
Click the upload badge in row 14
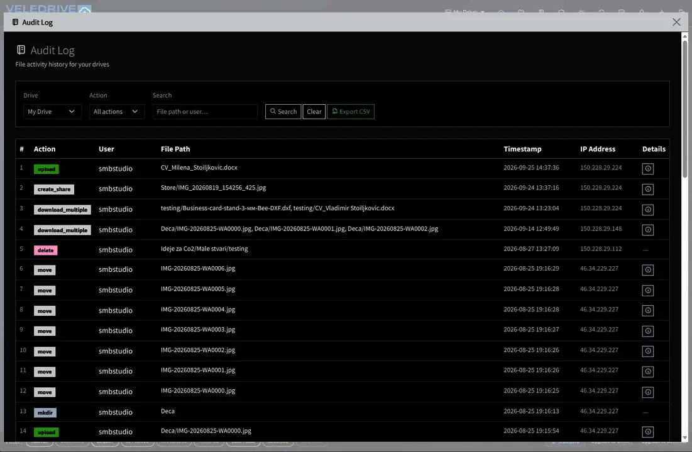pos(47,433)
